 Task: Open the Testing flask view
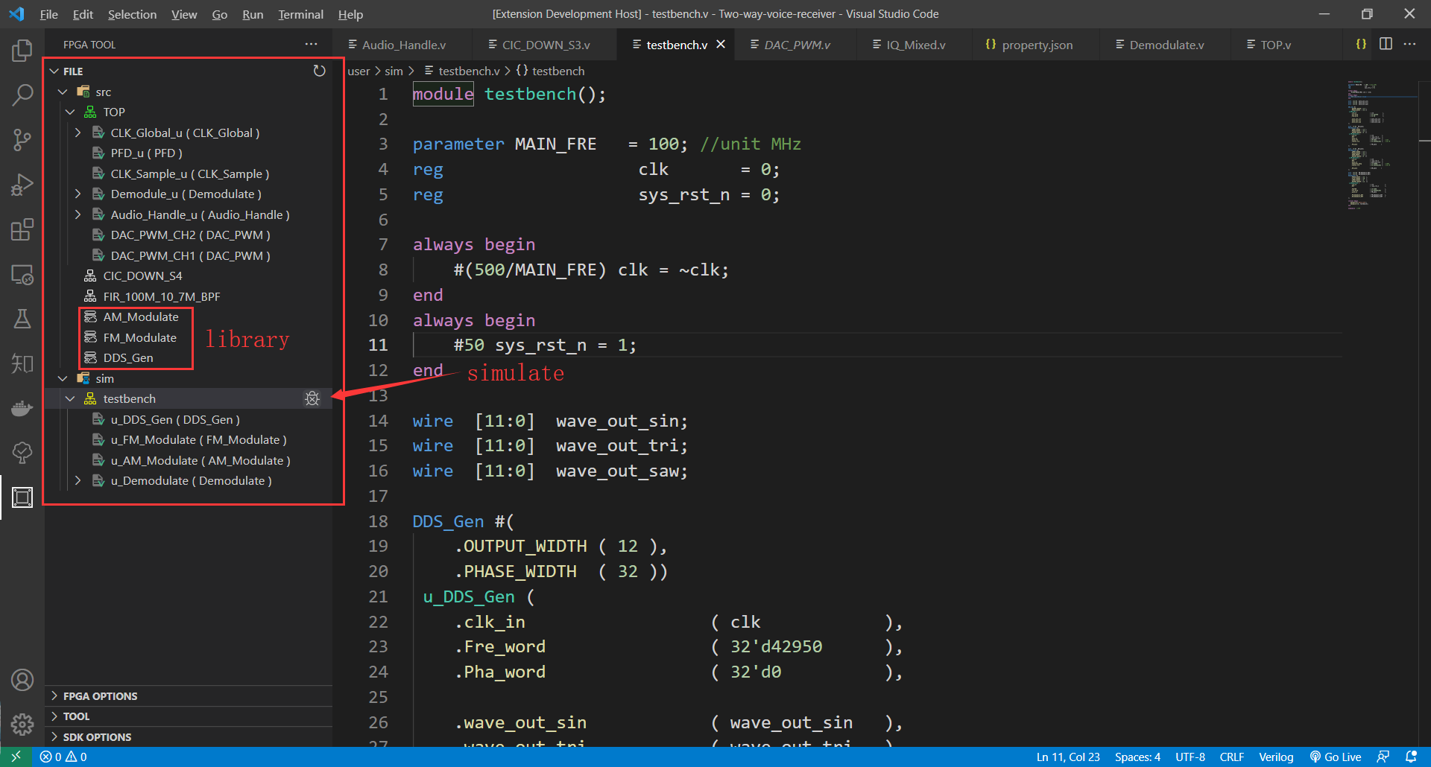(x=22, y=319)
